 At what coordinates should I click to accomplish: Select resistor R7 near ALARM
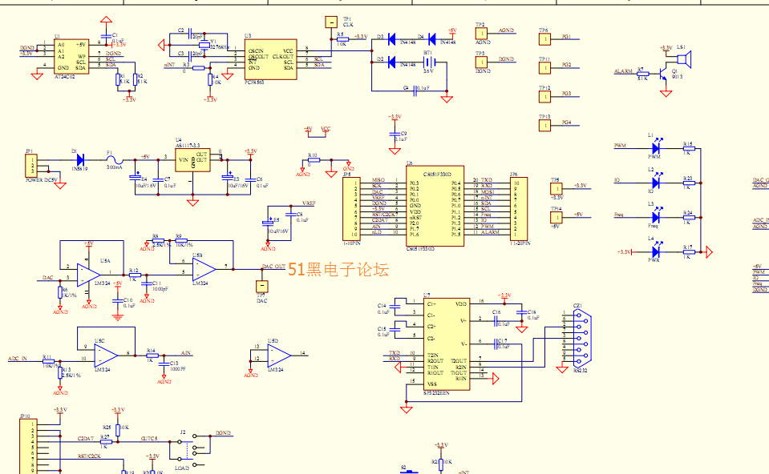coord(642,74)
